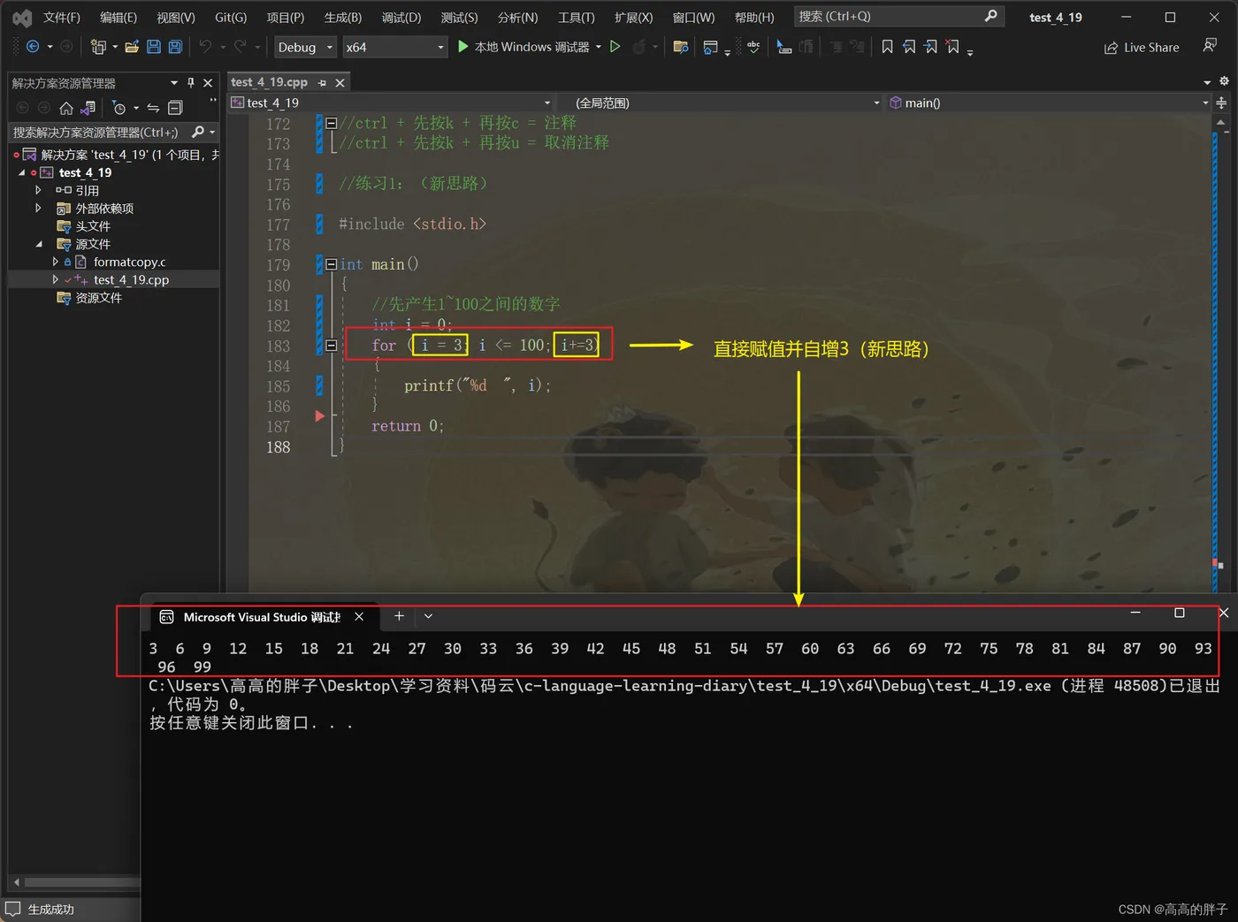The image size is (1238, 922).
Task: Click the new project toolbar icon
Action: click(98, 47)
